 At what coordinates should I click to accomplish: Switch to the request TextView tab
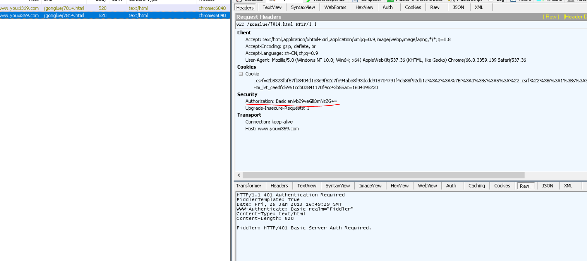(272, 8)
